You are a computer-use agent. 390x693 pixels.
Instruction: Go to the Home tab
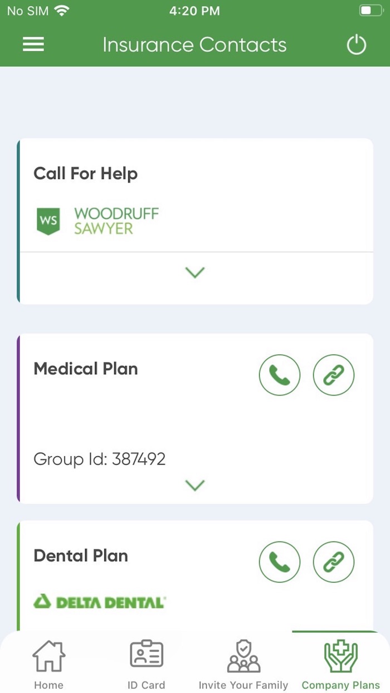(48, 665)
